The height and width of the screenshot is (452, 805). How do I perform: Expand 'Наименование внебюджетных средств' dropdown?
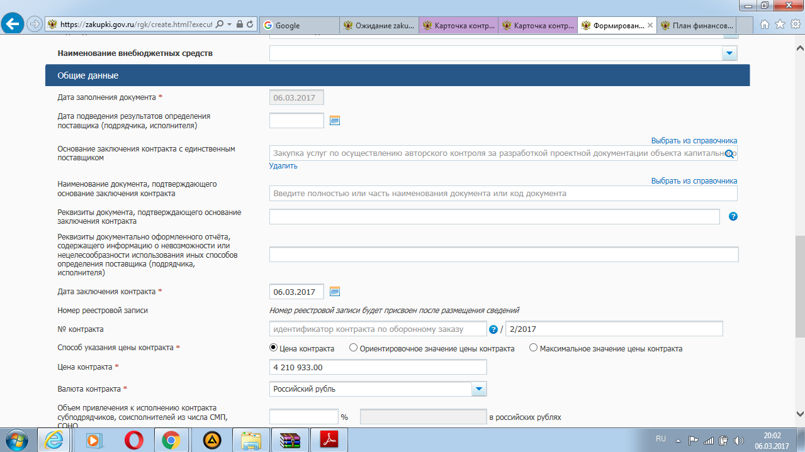pos(729,53)
